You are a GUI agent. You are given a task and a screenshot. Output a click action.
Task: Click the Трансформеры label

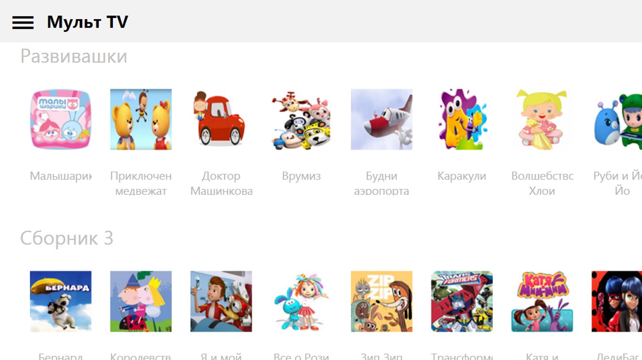[462, 356]
